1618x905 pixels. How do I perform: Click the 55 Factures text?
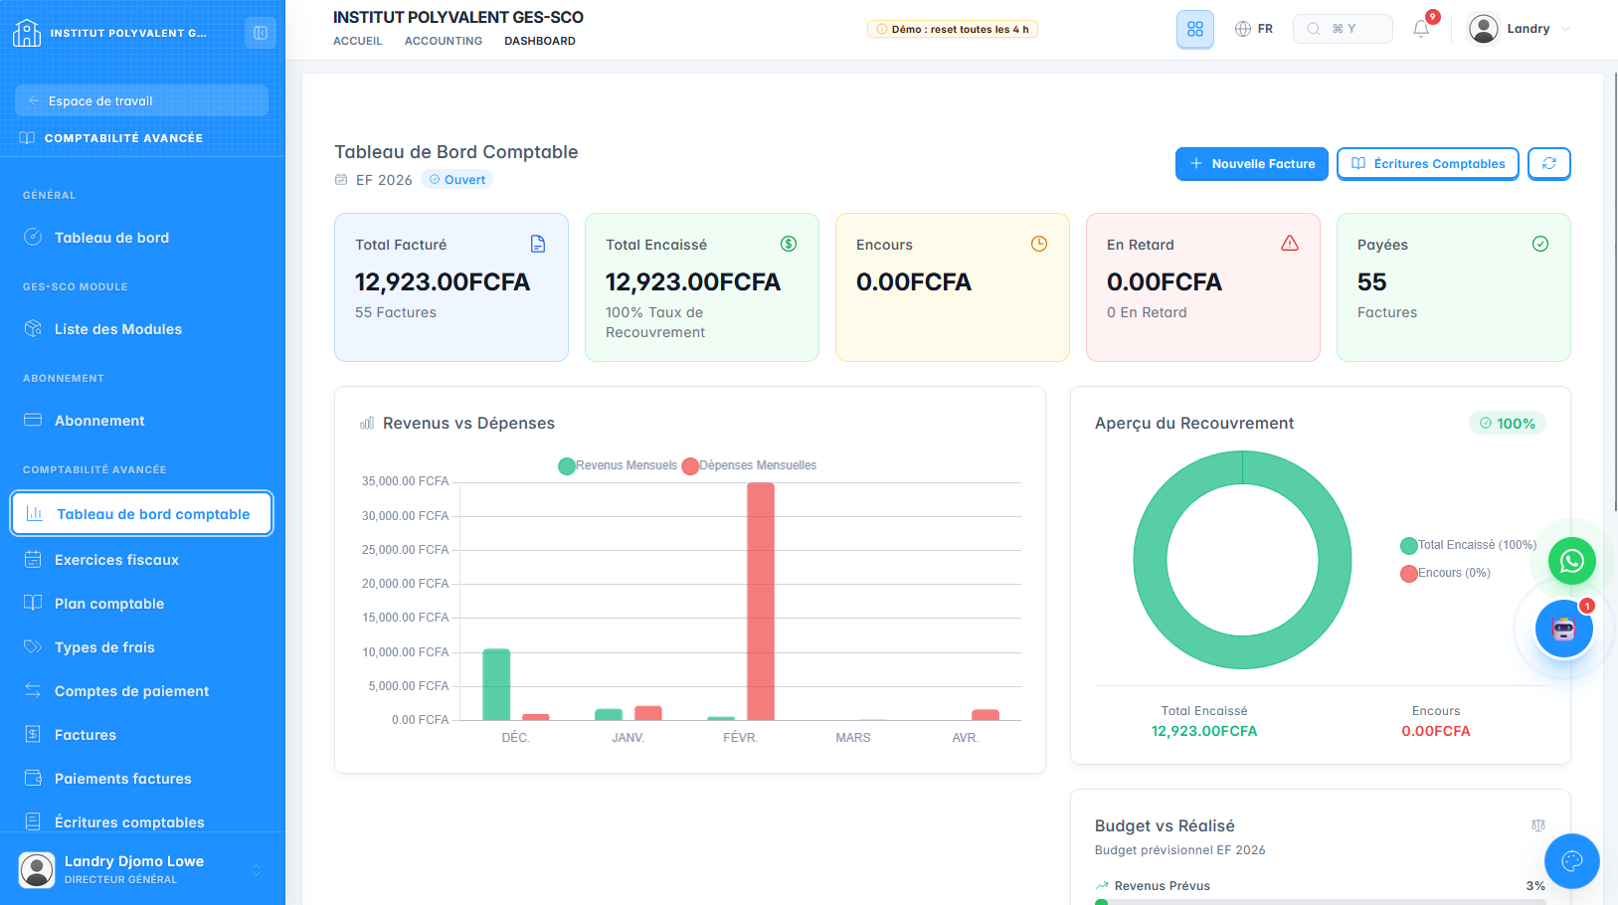(396, 312)
